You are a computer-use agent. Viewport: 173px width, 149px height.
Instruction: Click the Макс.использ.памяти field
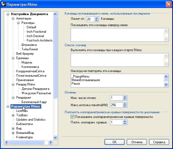(x=117, y=105)
